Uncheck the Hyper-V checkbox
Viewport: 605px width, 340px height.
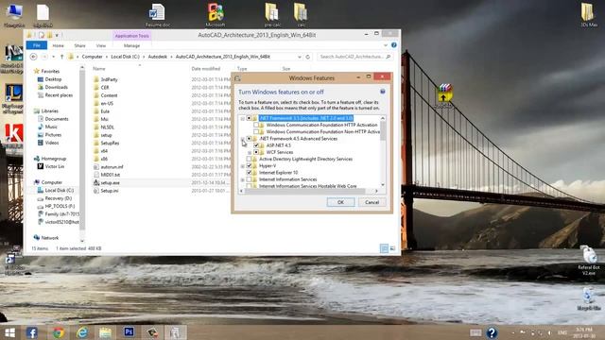click(249, 166)
